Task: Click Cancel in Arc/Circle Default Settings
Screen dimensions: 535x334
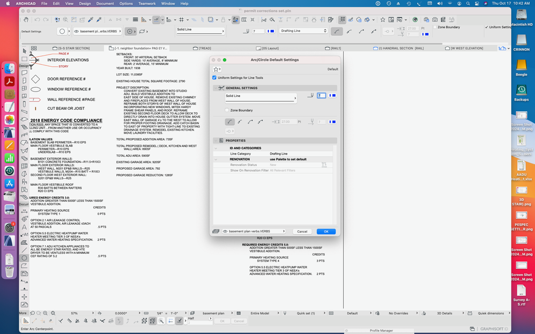Action: pos(302,231)
